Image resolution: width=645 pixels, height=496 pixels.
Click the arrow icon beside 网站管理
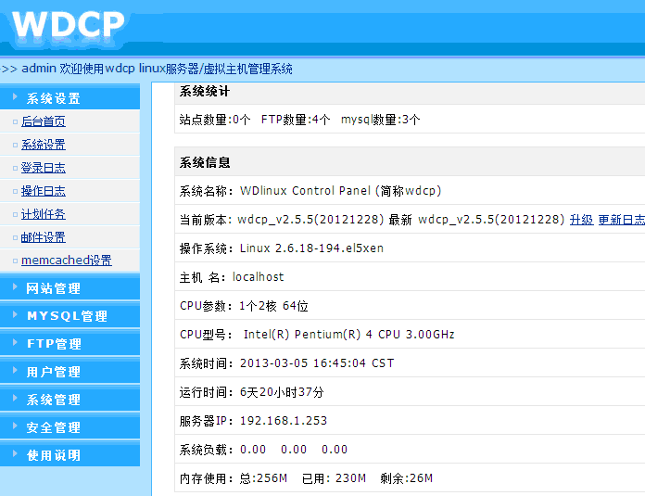pos(15,287)
